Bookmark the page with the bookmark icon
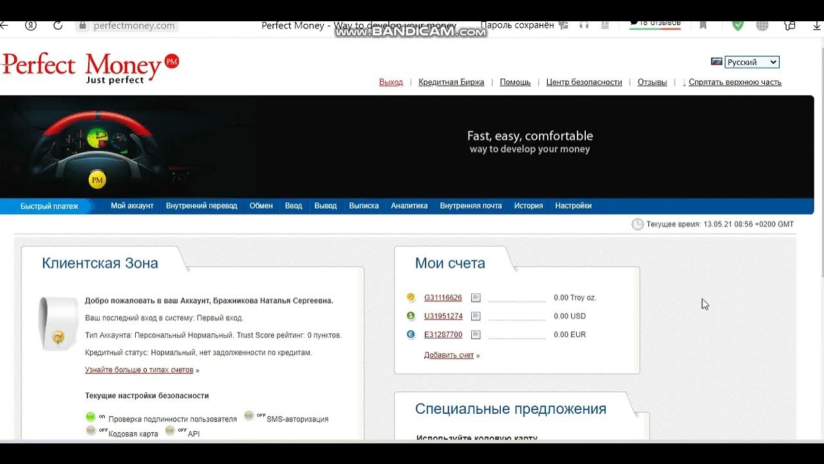The width and height of the screenshot is (824, 464). 703,26
